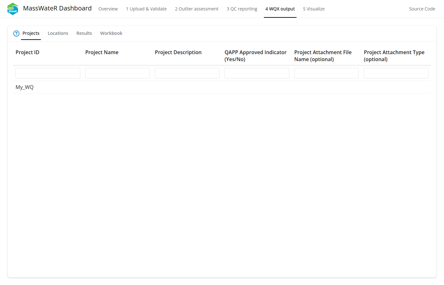This screenshot has height=285, width=444.
Task: Switch to the Results tab
Action: 84,33
